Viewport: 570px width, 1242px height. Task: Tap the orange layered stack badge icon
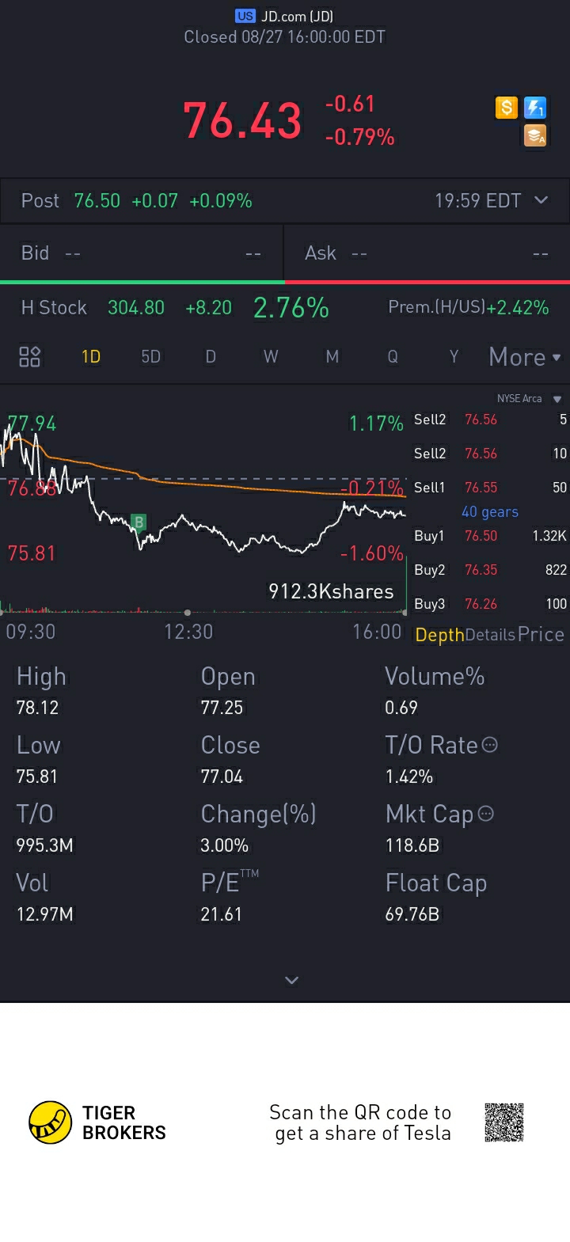point(535,136)
